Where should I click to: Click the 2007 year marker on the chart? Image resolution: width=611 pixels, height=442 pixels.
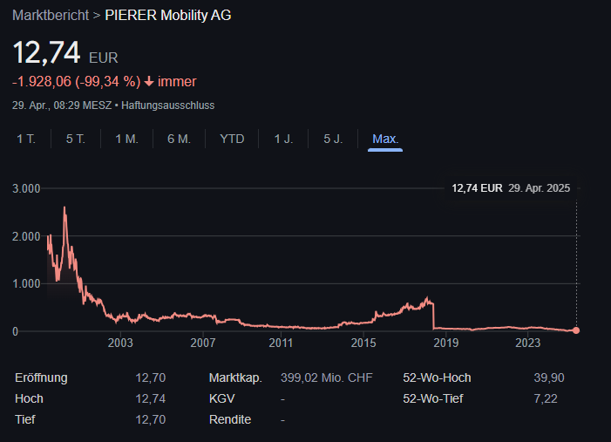point(202,343)
